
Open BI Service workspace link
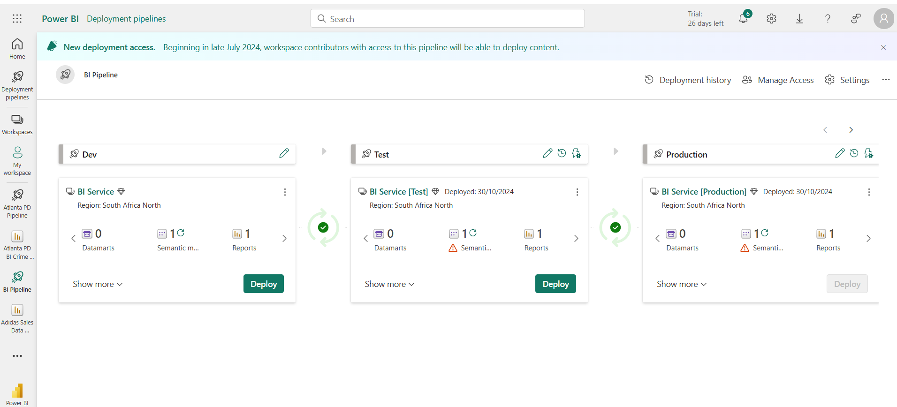point(96,192)
